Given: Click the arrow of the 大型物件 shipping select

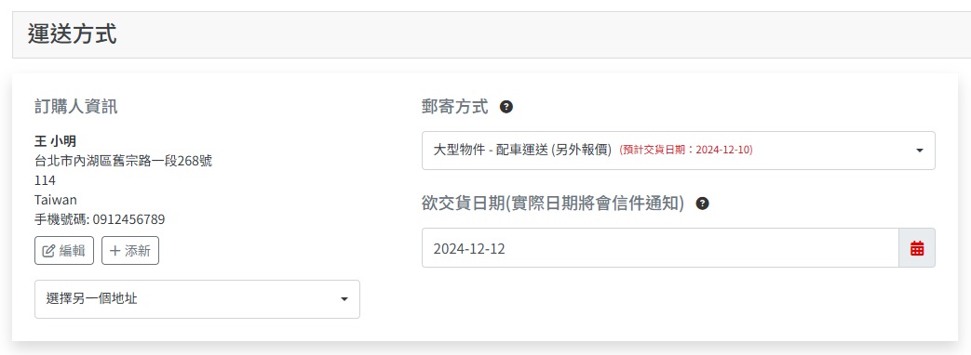Looking at the screenshot, I should (x=920, y=151).
